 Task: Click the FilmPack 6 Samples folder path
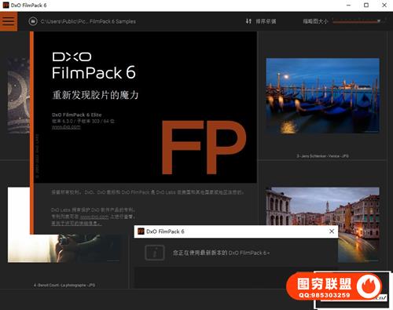click(x=88, y=21)
